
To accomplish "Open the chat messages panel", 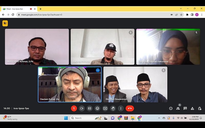I will (x=185, y=108).
